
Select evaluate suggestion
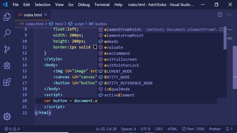[161, 47]
